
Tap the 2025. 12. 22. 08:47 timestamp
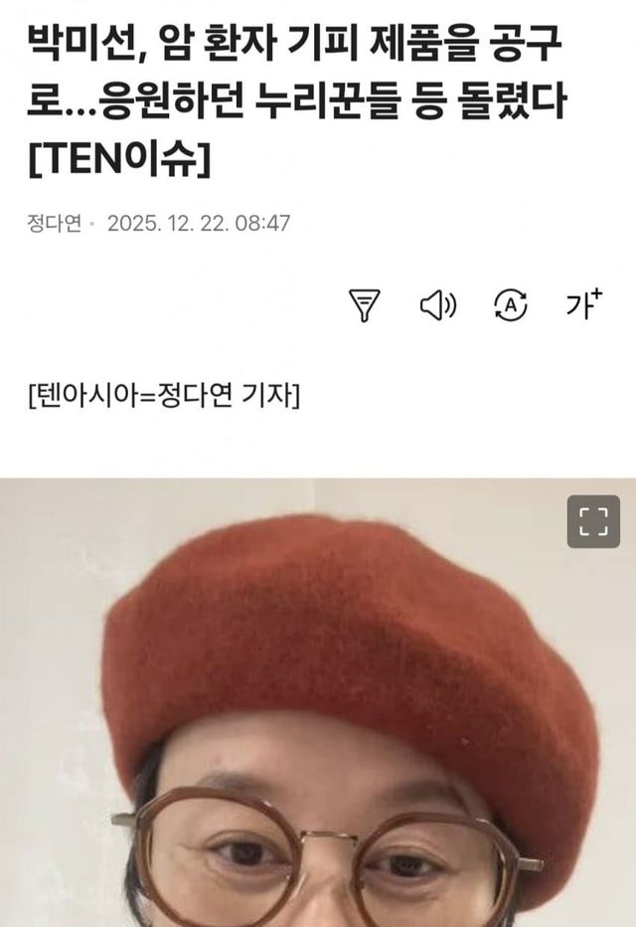199,224
